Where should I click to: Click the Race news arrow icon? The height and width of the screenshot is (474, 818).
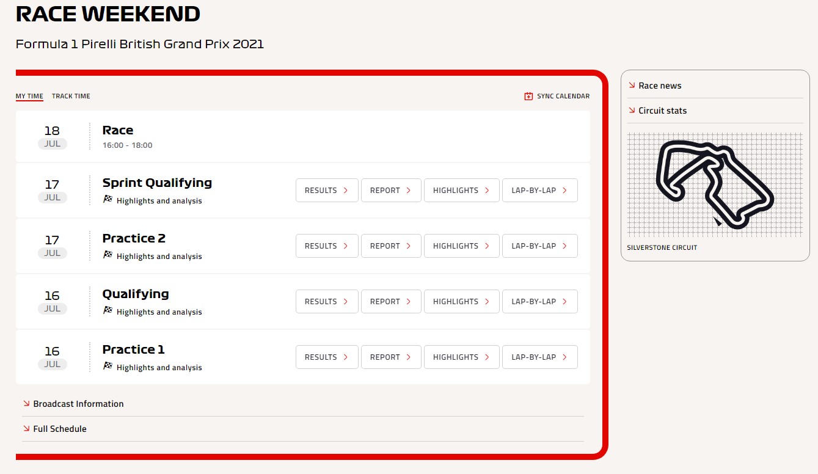(x=632, y=86)
